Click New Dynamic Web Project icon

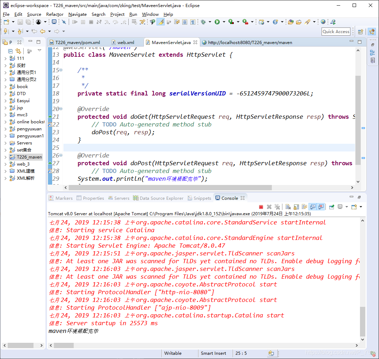coord(261,22)
